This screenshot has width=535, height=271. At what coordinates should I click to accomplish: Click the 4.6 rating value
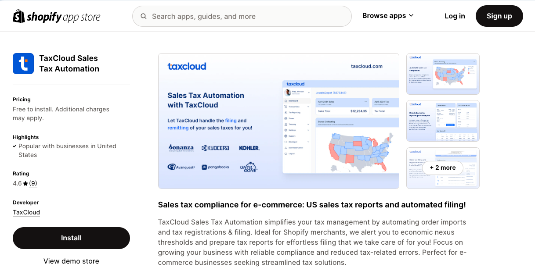click(17, 183)
